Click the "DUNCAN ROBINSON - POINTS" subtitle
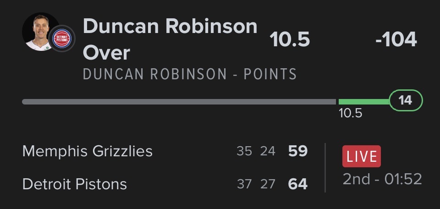Image resolution: width=440 pixels, height=209 pixels. tap(190, 74)
